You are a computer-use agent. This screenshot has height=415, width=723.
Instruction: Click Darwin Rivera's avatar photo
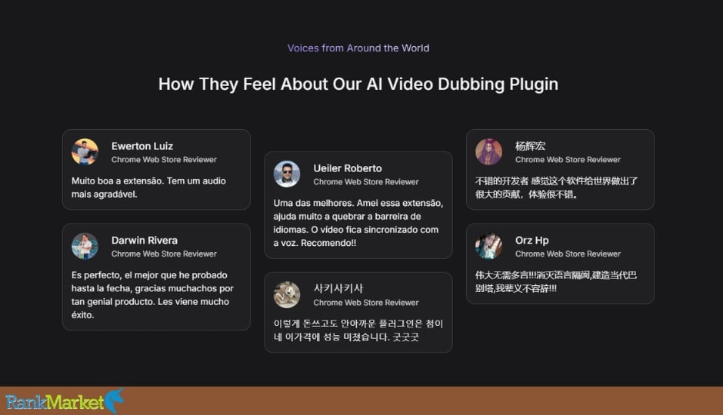pos(85,246)
